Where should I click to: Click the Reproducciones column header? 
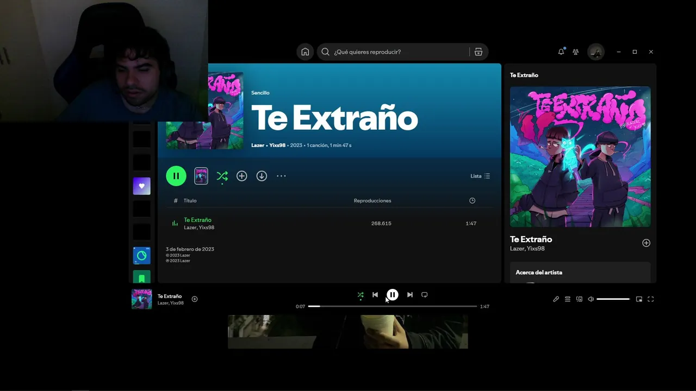point(372,200)
